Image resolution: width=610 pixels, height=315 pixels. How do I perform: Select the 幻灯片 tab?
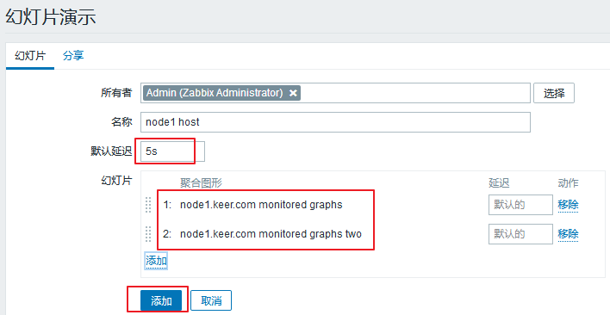coord(30,56)
